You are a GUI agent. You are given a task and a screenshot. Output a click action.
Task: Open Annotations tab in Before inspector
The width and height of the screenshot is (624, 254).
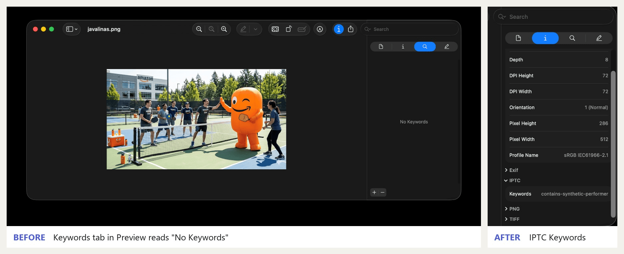point(447,47)
